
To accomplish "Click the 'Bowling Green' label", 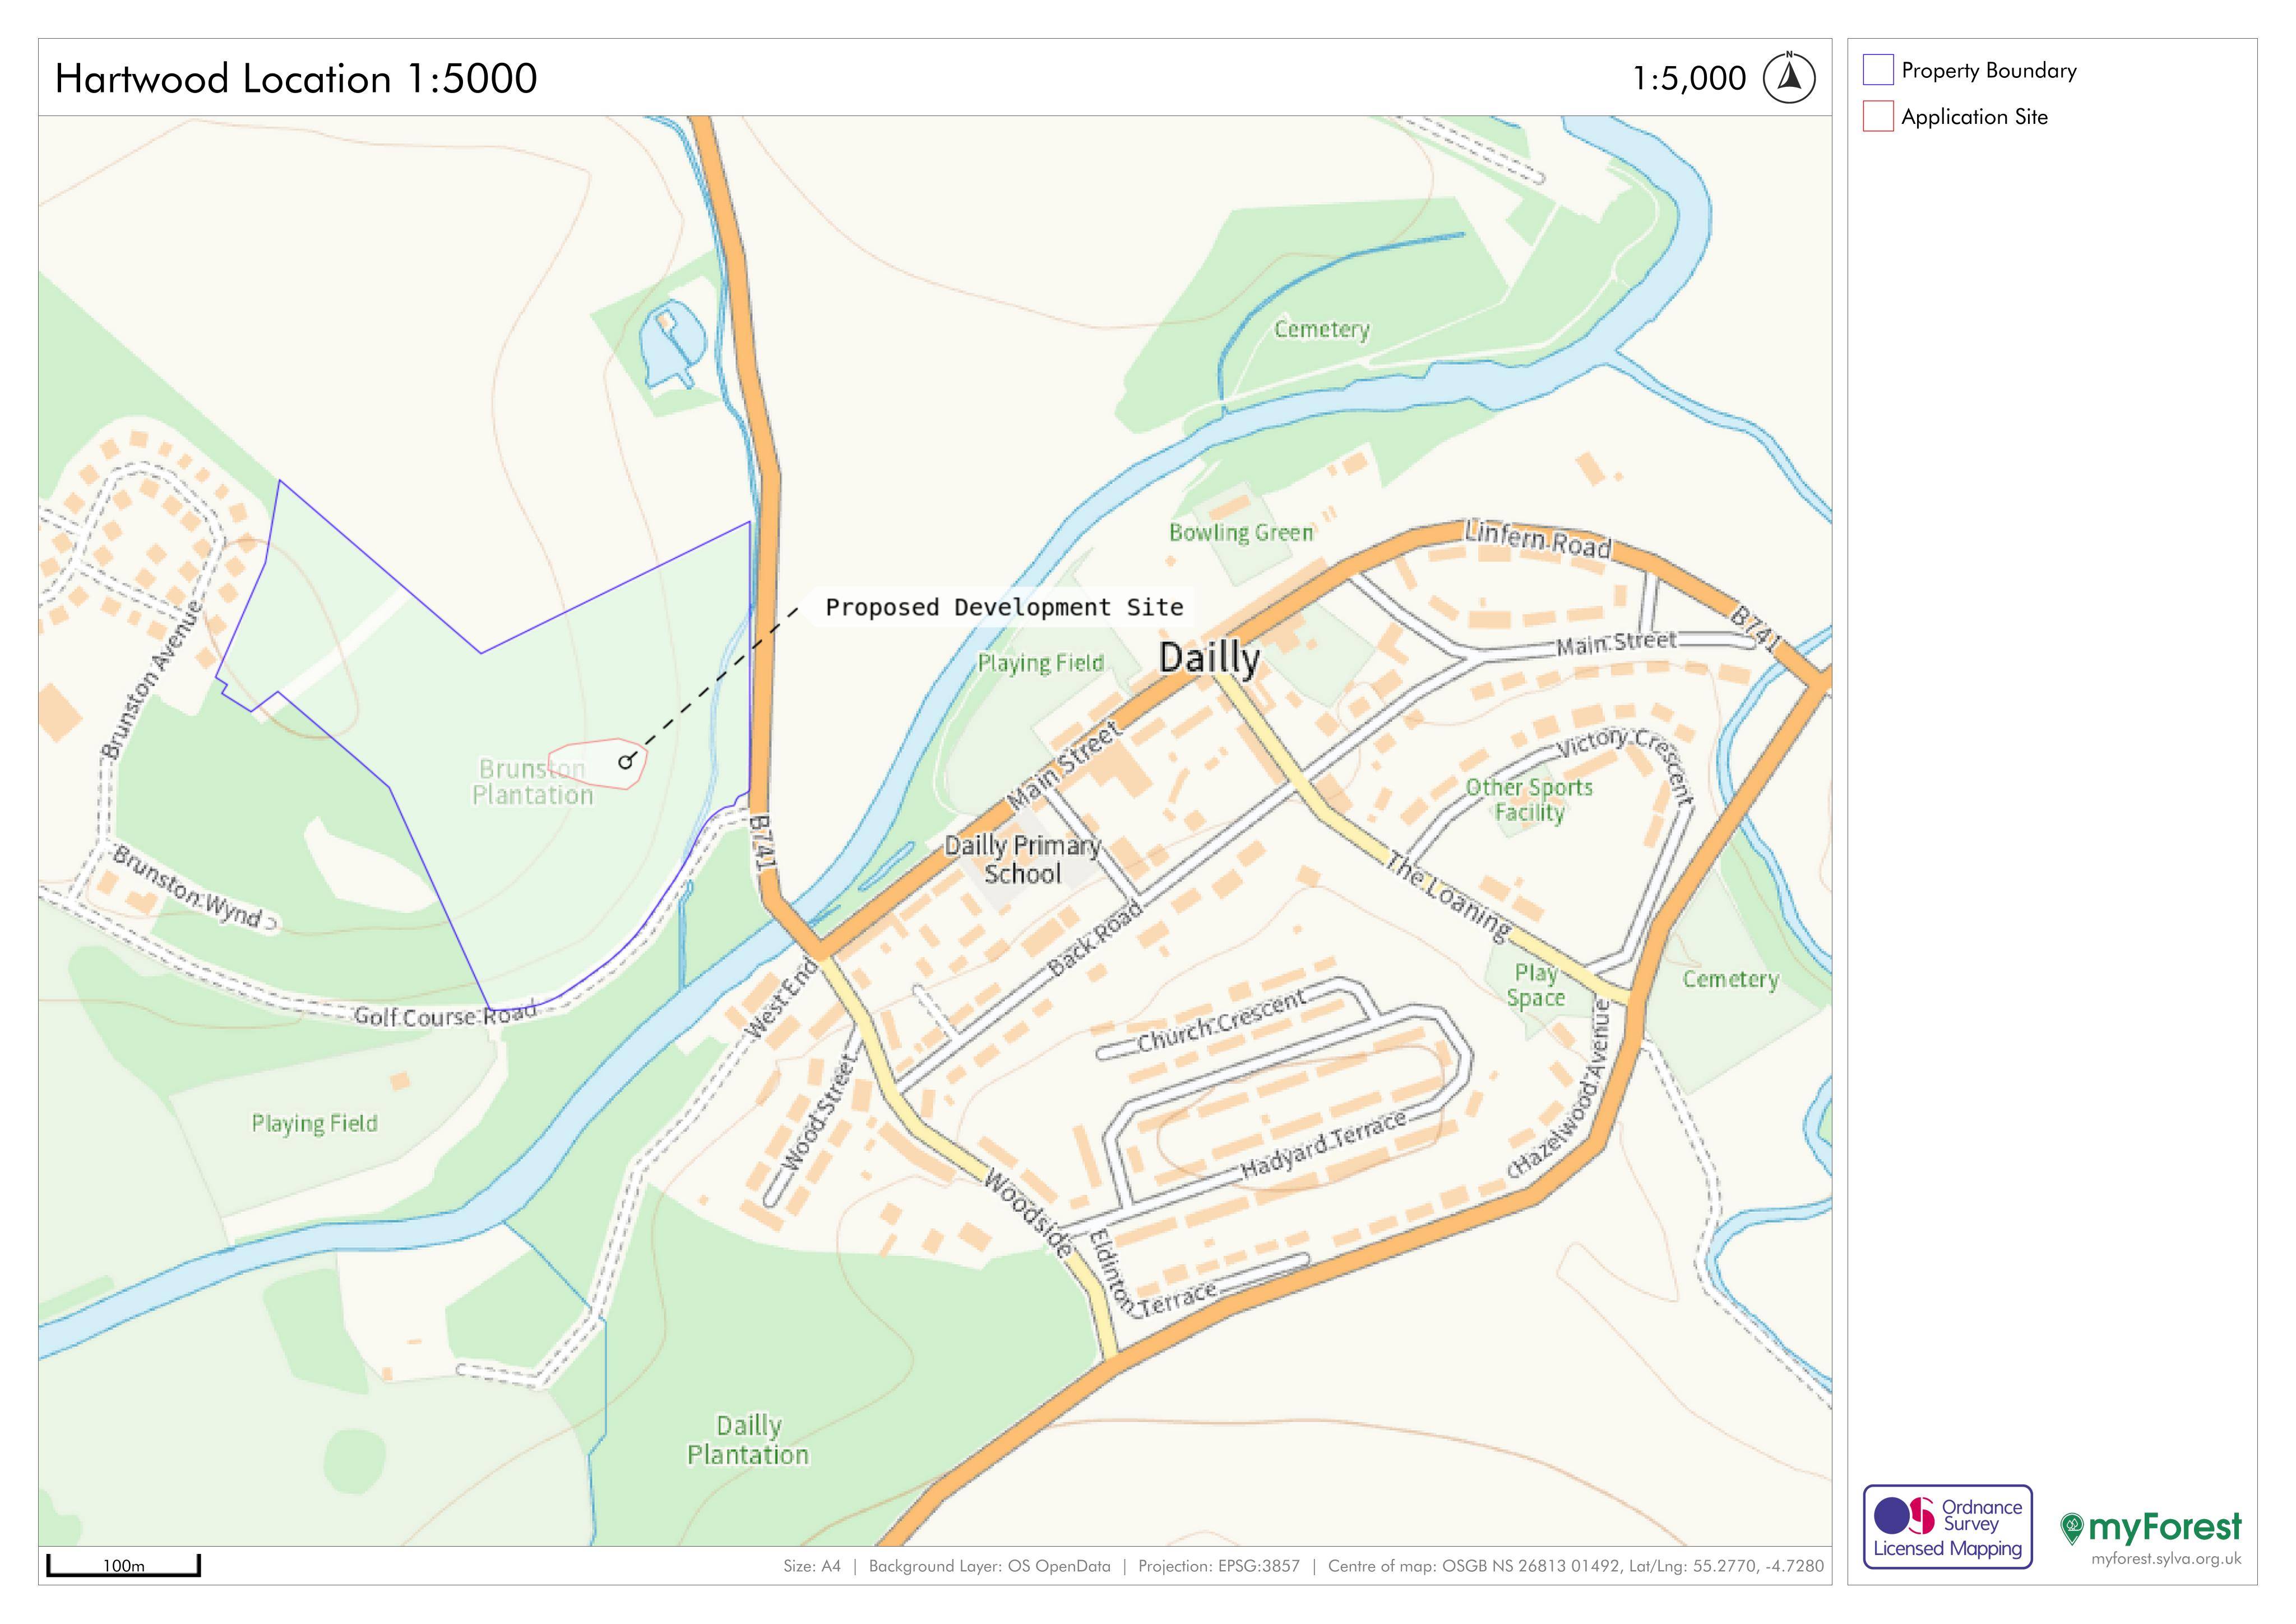I will pos(1241,533).
